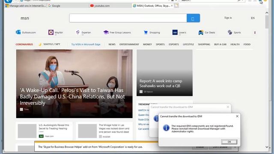Open the SPORTS category
This screenshot has height=154, width=274.
coord(160,44)
